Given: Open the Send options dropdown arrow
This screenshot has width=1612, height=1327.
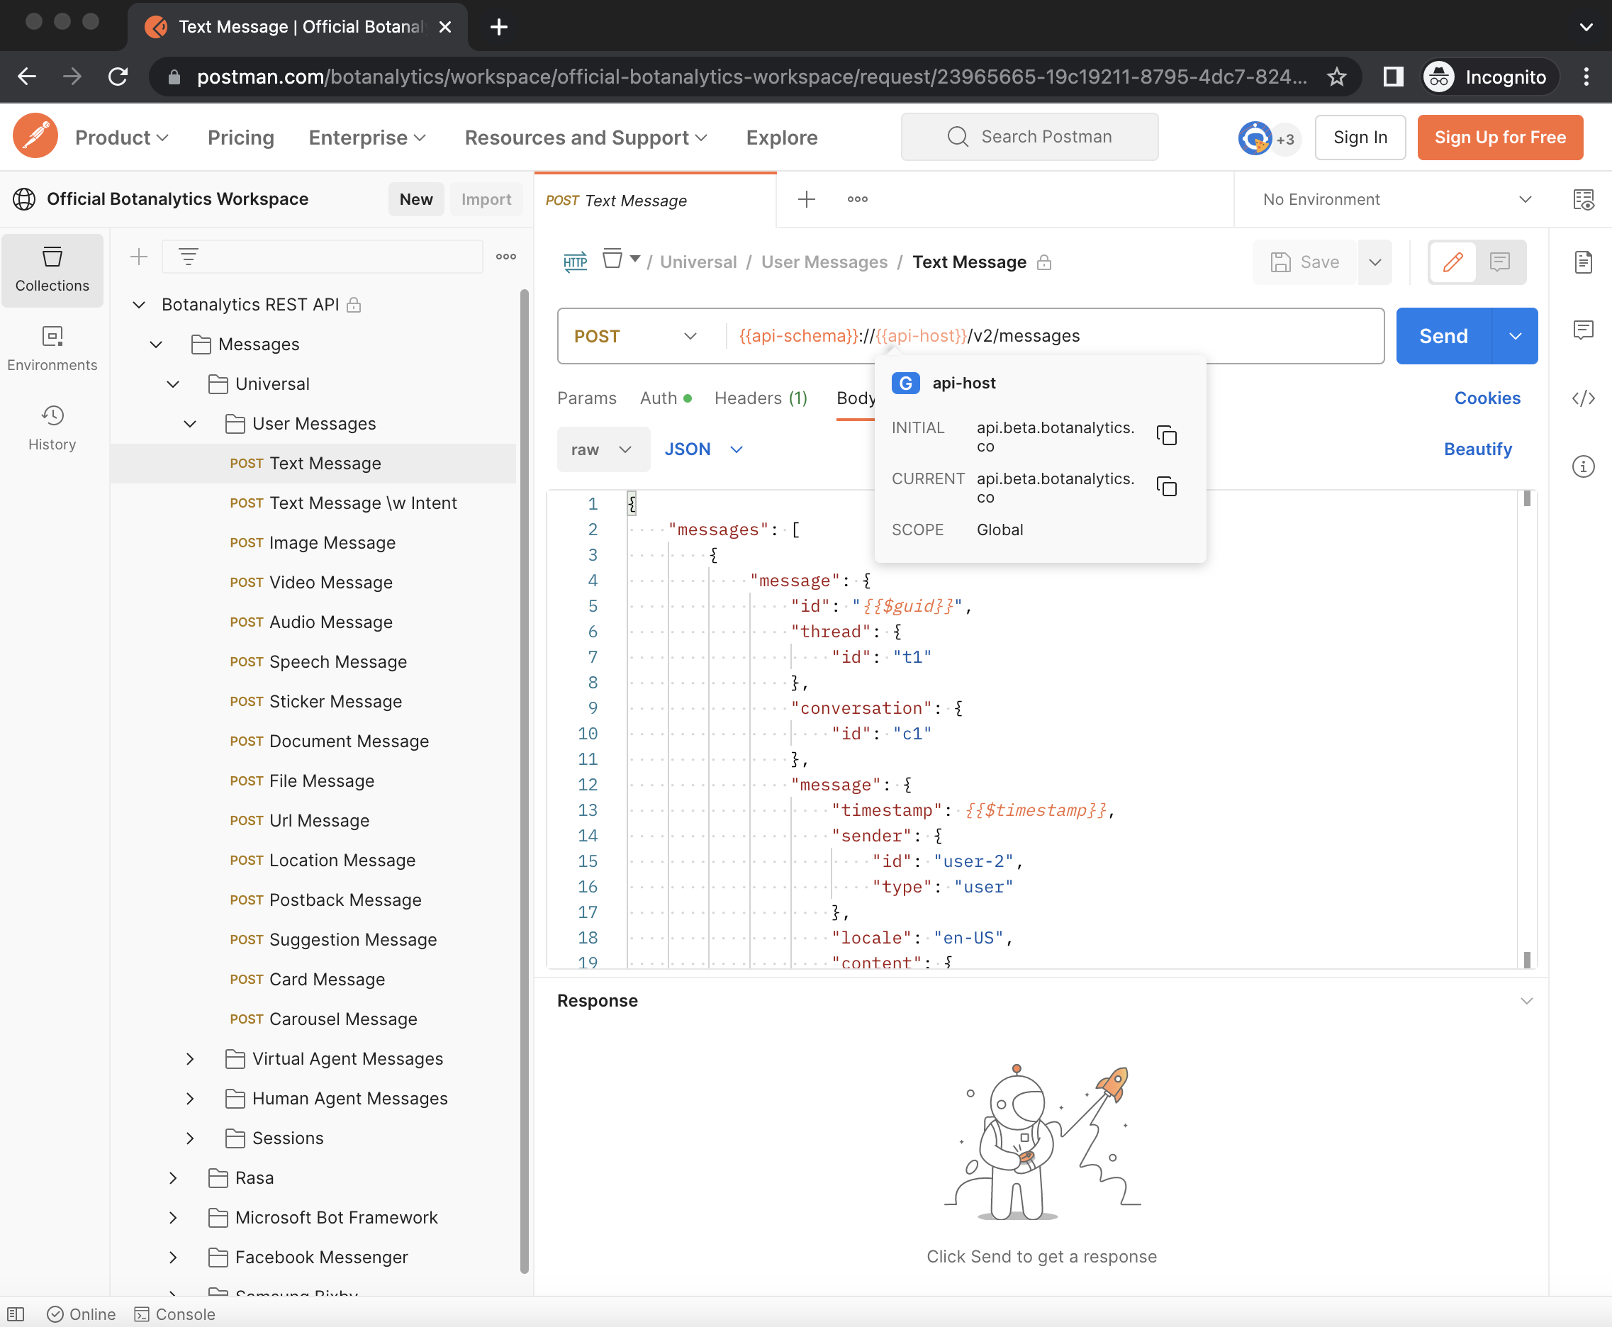Looking at the screenshot, I should pyautogui.click(x=1515, y=336).
